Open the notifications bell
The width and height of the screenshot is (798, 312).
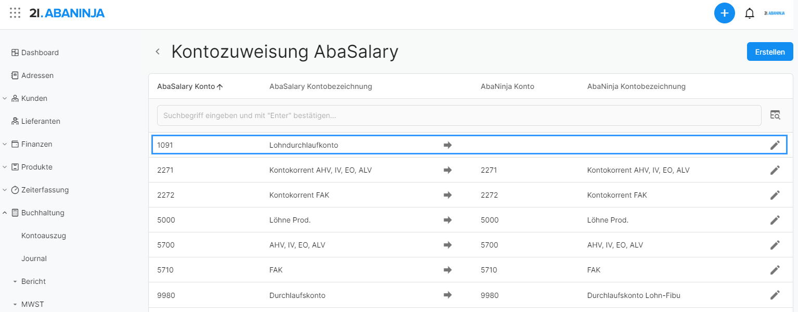(750, 14)
